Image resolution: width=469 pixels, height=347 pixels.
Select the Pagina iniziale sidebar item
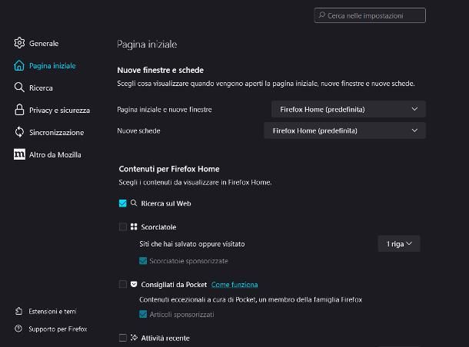tap(45, 66)
